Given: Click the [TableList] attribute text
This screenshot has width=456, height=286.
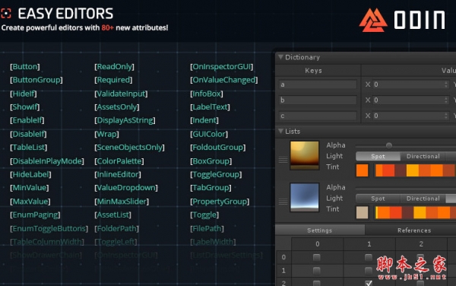Looking at the screenshot, I should pos(29,148).
